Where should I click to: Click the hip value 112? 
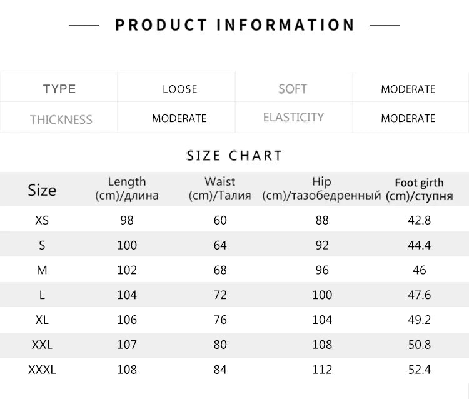(x=322, y=370)
